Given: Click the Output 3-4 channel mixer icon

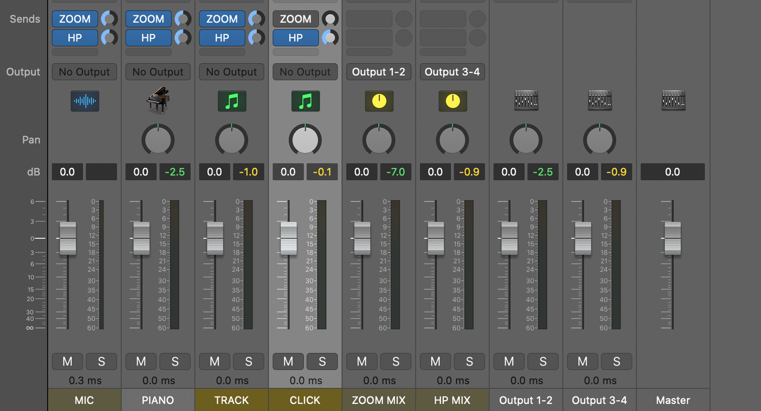Looking at the screenshot, I should coord(600,100).
